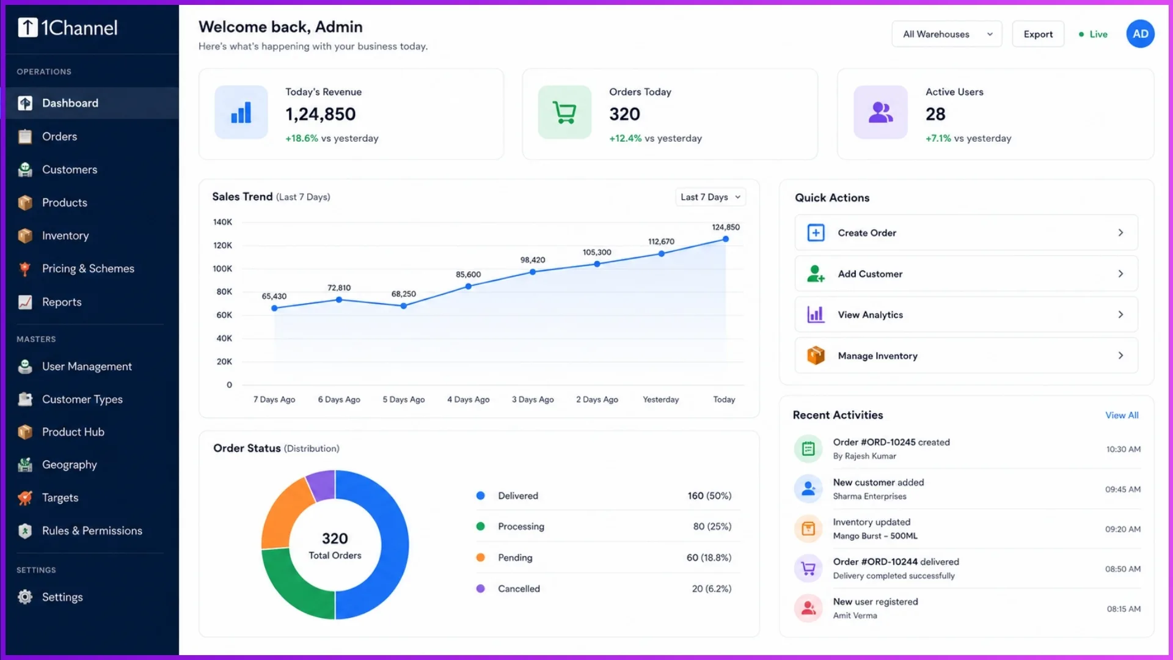Click the Today data point on chart
The height and width of the screenshot is (660, 1173).
tap(726, 239)
